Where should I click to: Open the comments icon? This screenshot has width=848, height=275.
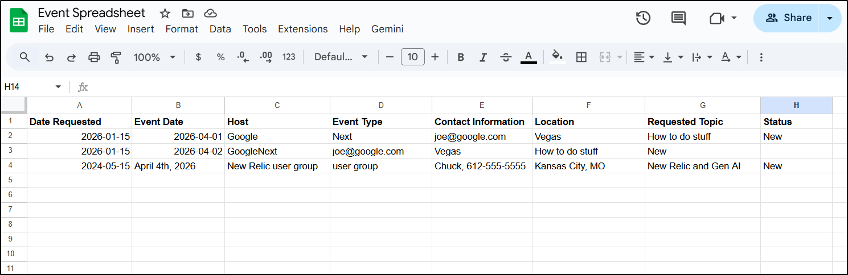click(x=678, y=18)
